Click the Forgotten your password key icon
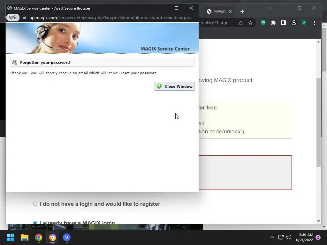Screen dimensions: 327x245 coord(14,62)
